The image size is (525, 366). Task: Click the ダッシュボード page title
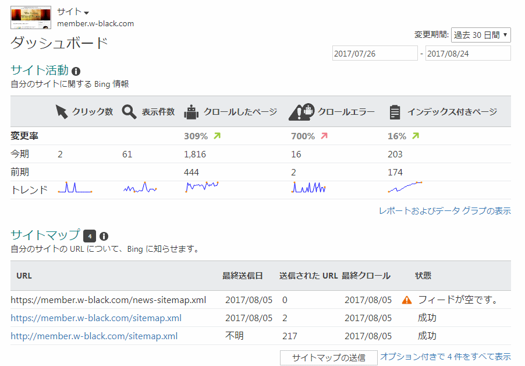59,43
